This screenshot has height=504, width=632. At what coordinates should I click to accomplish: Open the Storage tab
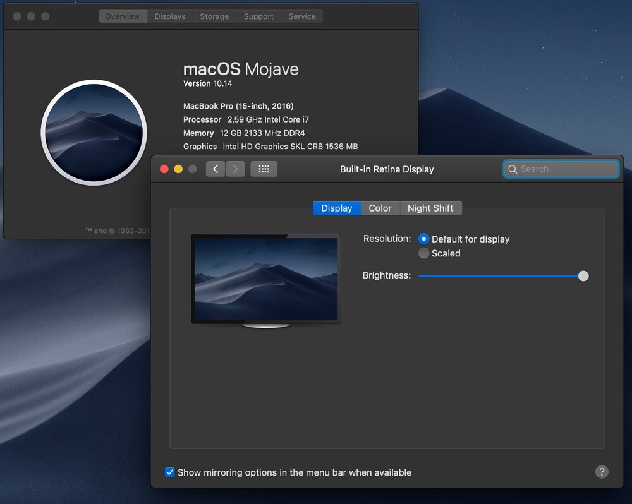point(214,16)
